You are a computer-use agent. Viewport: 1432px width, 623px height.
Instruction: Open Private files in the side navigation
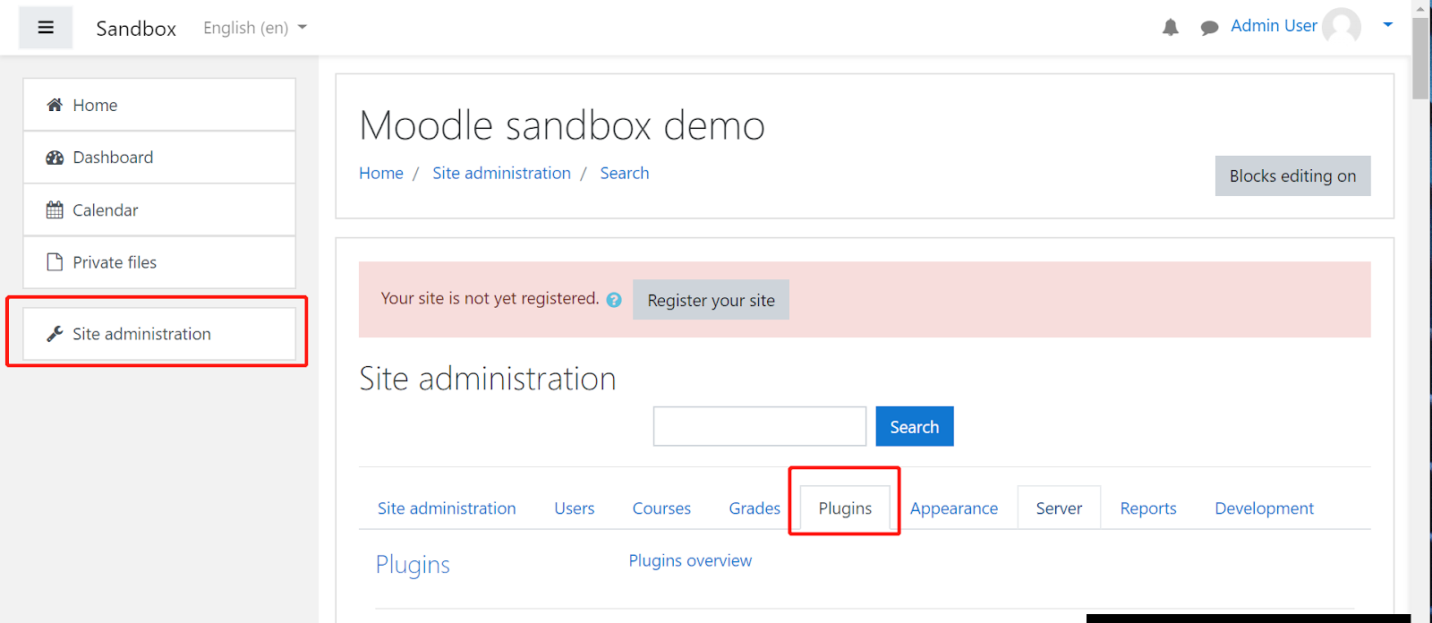[x=159, y=262]
